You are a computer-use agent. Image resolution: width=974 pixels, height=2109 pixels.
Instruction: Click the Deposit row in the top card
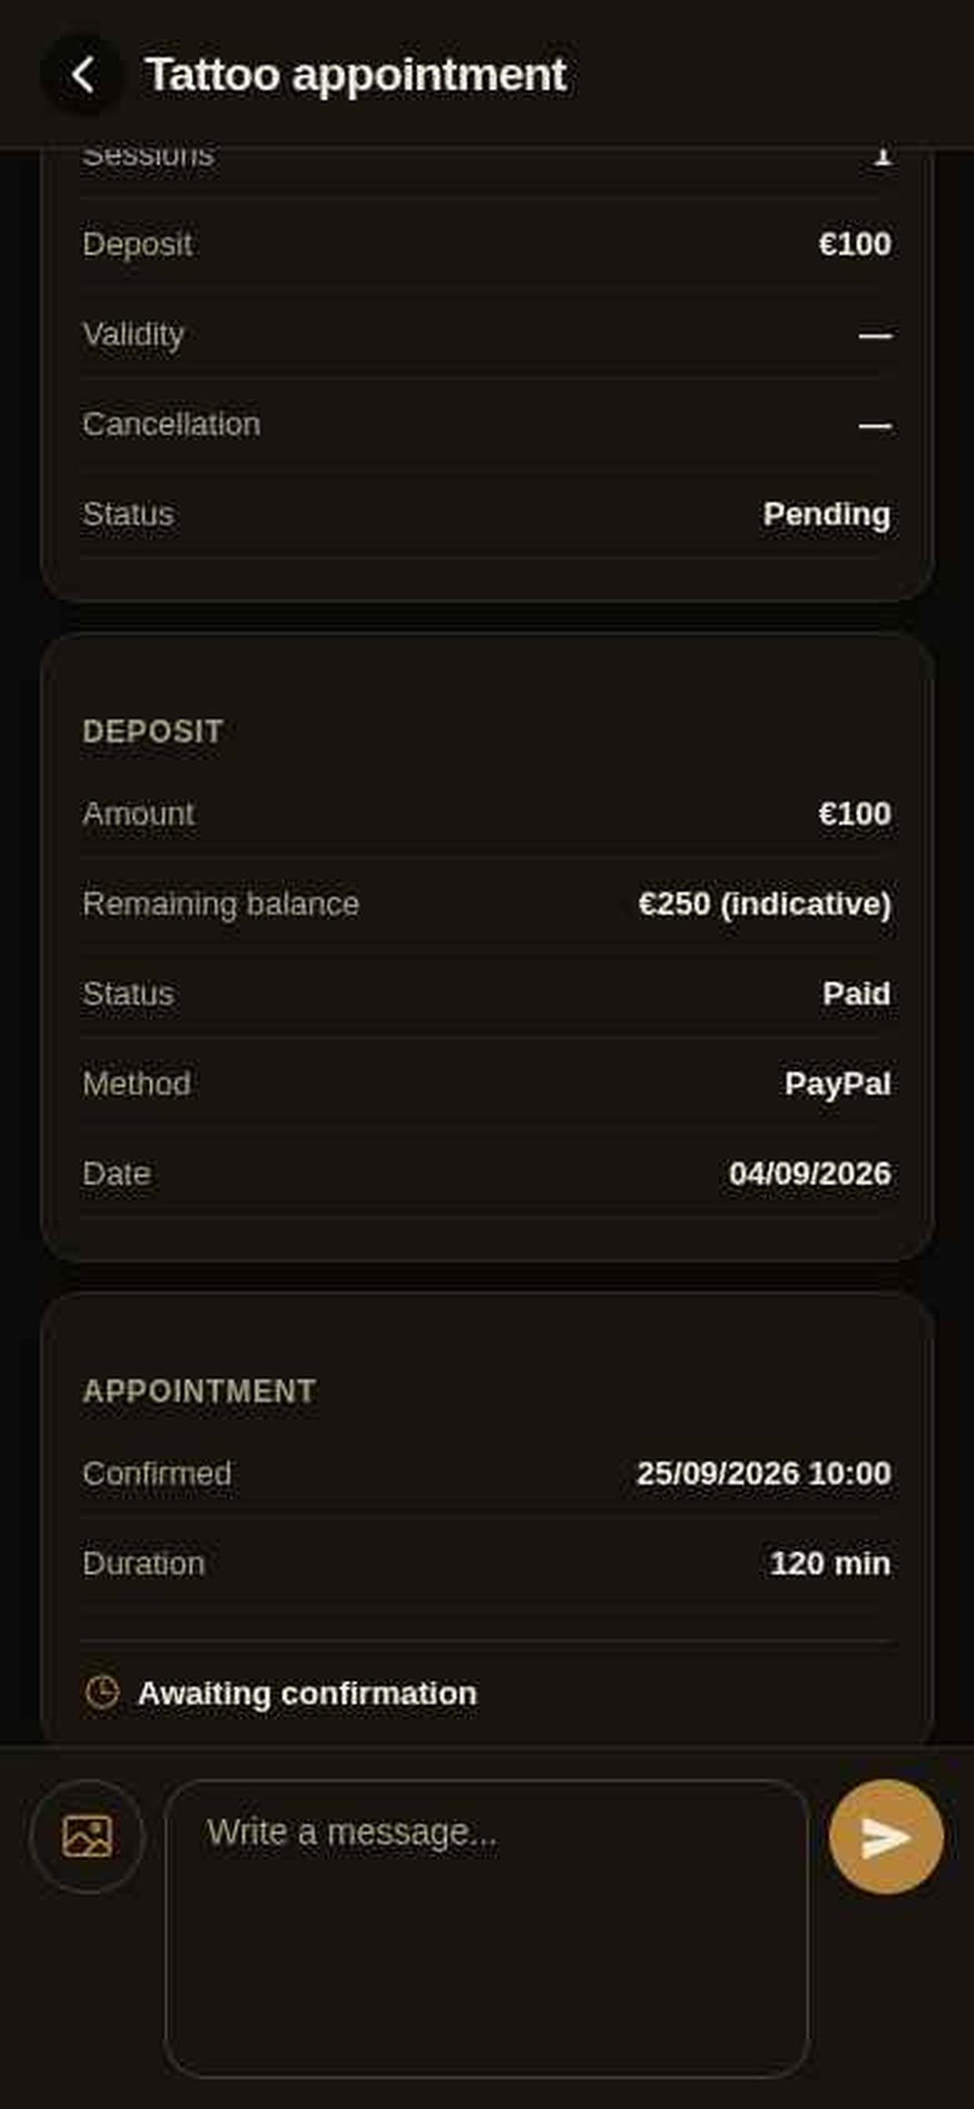tap(486, 244)
